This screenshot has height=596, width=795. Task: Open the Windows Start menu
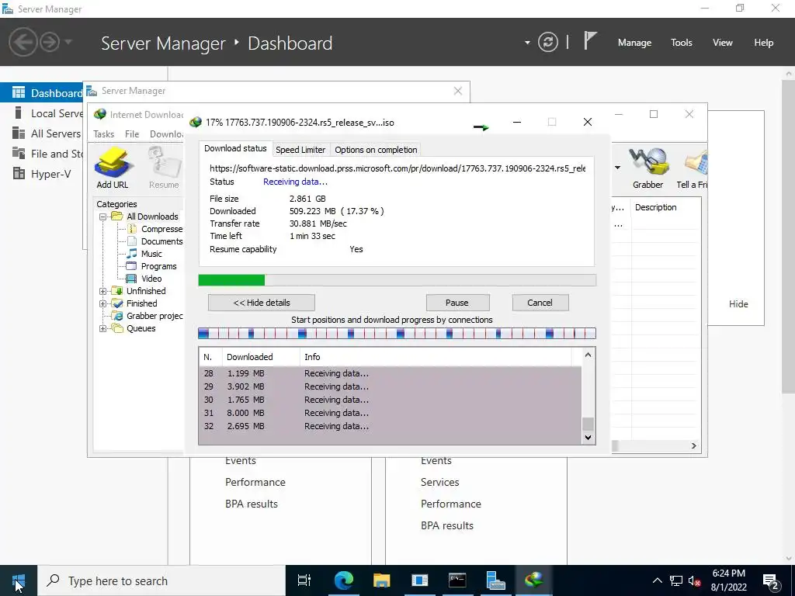[x=19, y=580]
